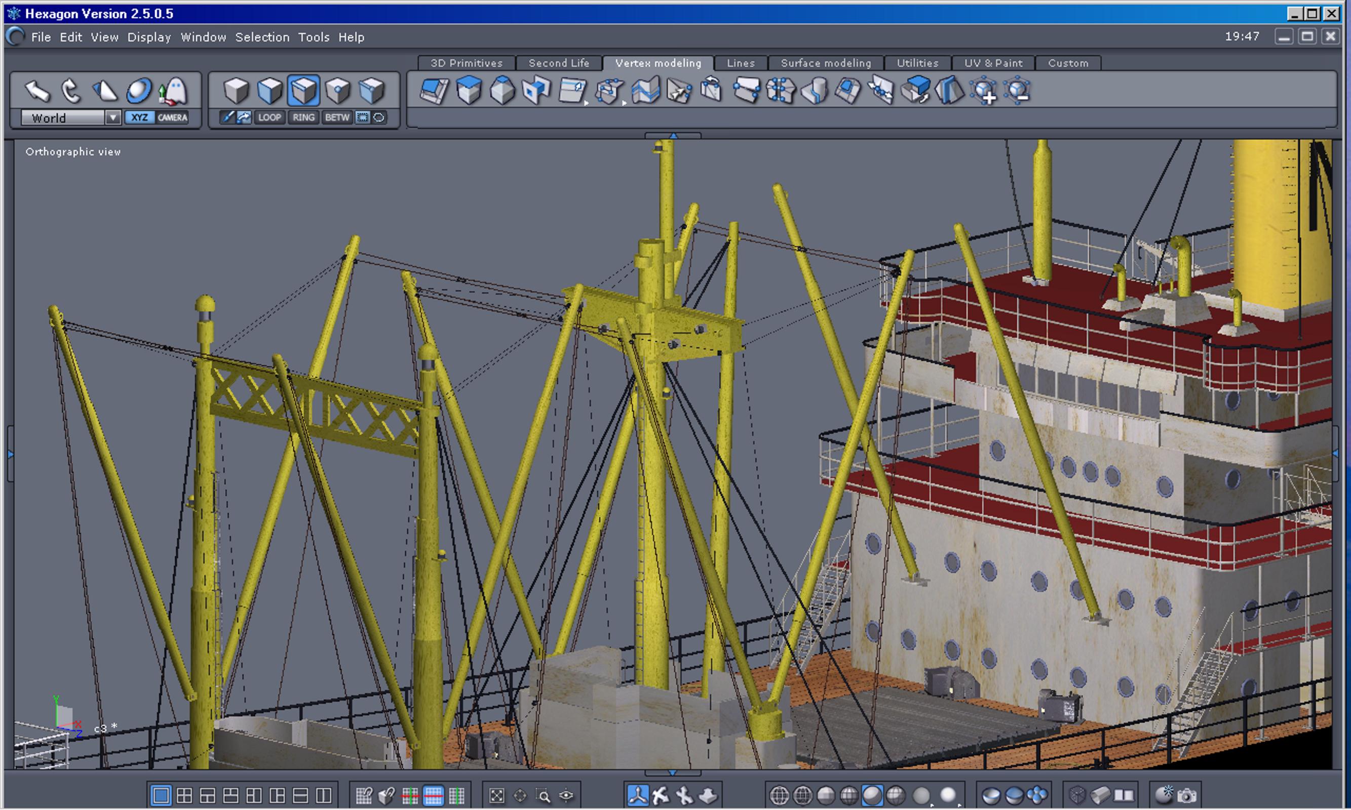Open the Selection menu
The width and height of the screenshot is (1351, 810).
coord(262,37)
